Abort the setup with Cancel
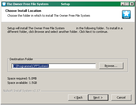The image size is (136, 105). (x=121, y=97)
